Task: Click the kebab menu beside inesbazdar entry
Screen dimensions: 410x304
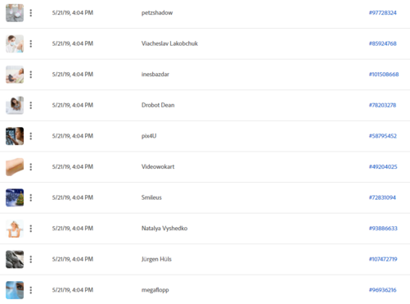Action: click(31, 75)
